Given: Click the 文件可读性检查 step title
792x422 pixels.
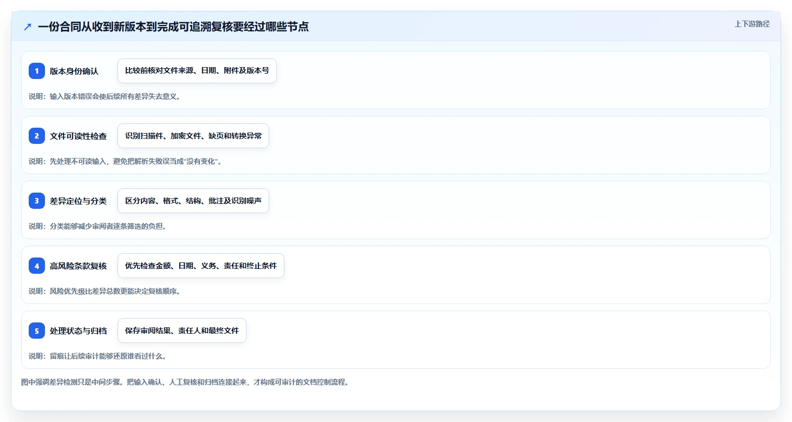Looking at the screenshot, I should tap(78, 136).
